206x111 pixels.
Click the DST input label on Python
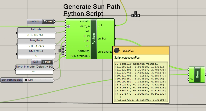(x=87, y=46)
